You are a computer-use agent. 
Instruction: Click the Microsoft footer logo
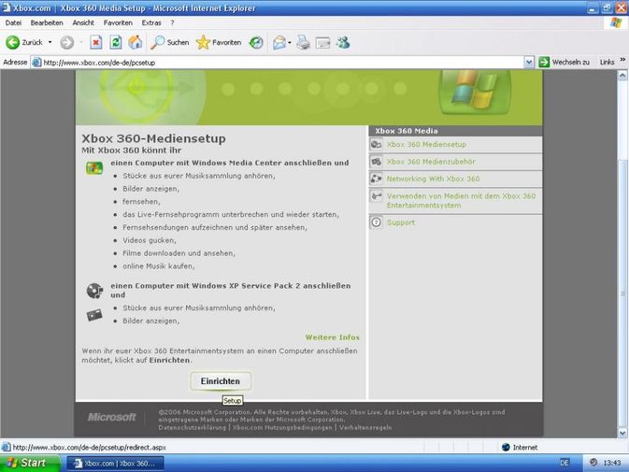(x=111, y=417)
